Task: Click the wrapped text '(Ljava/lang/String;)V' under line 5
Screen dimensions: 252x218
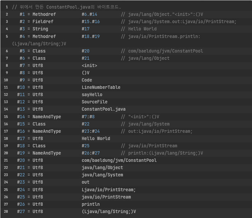Action: 39,44
